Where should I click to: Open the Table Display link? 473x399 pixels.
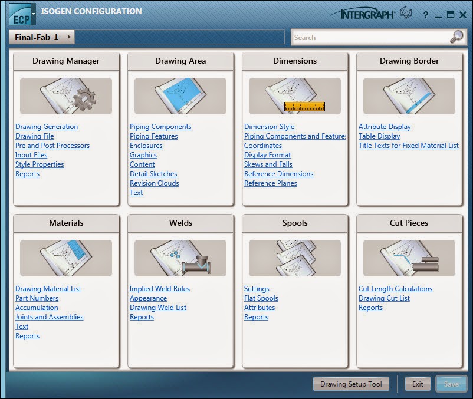[379, 136]
